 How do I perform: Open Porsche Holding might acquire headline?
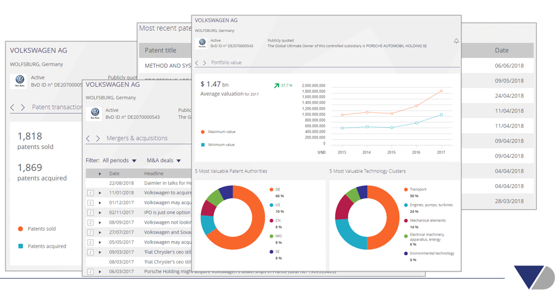[x=240, y=272]
